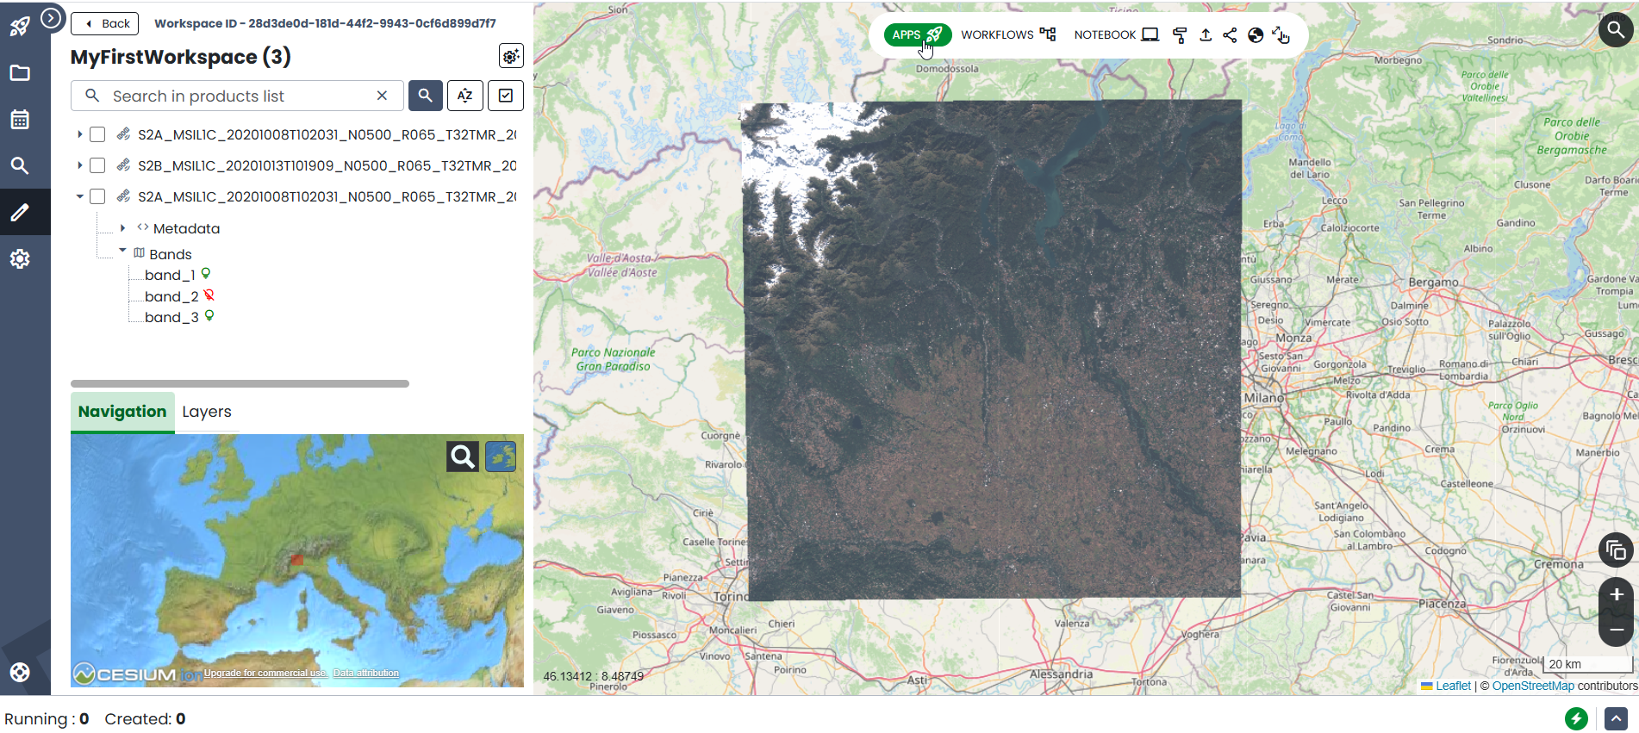Click the satellite icon of S2B_MSIL1C product
The height and width of the screenshot is (733, 1639).
(x=124, y=165)
